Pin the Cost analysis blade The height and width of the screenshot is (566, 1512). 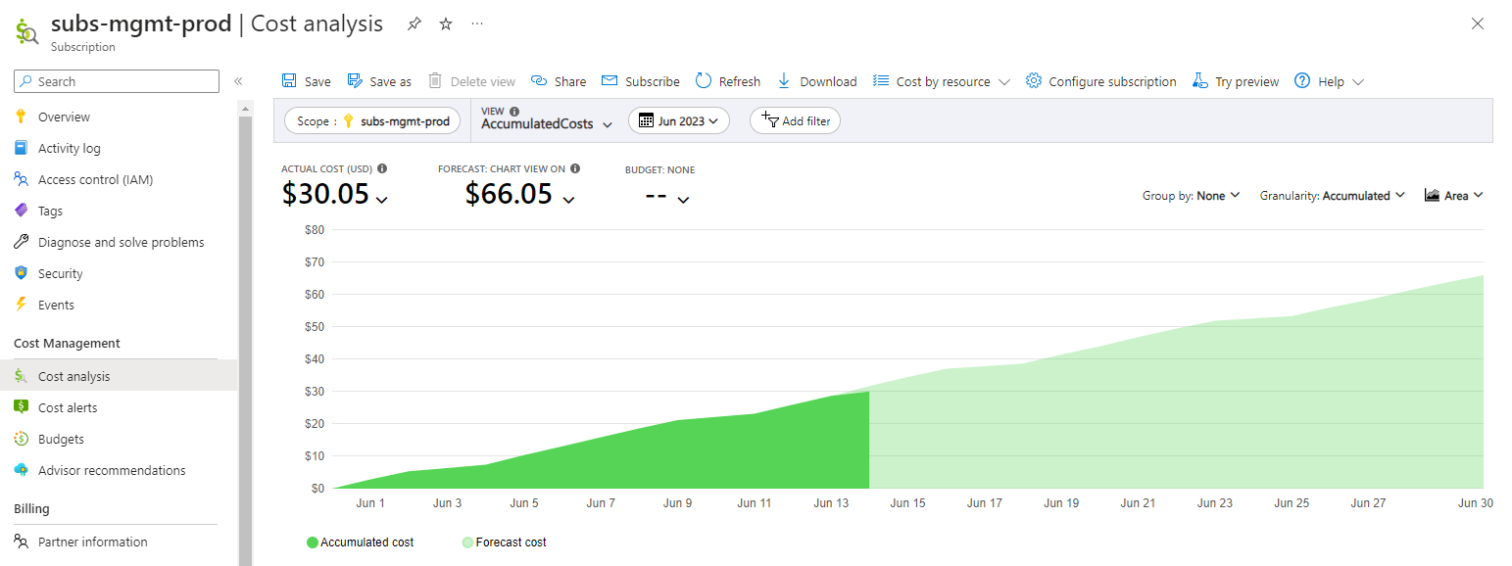(415, 24)
